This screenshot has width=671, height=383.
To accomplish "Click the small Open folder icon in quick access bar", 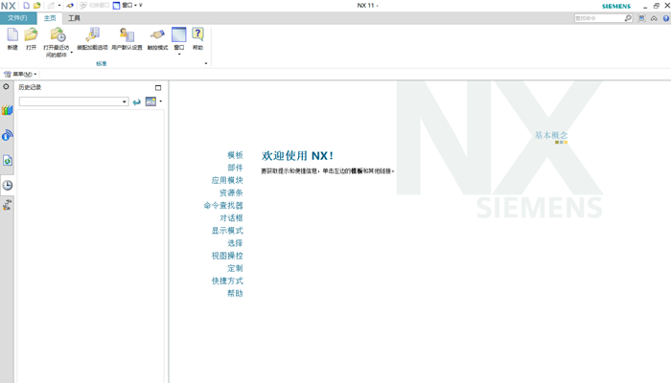I will coord(37,6).
